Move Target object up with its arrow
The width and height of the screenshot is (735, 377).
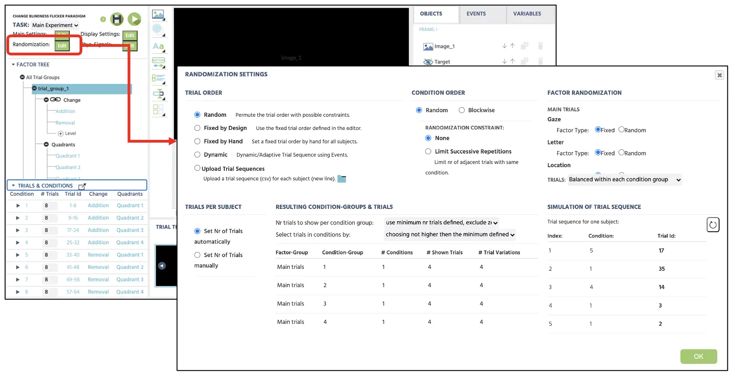coord(513,61)
